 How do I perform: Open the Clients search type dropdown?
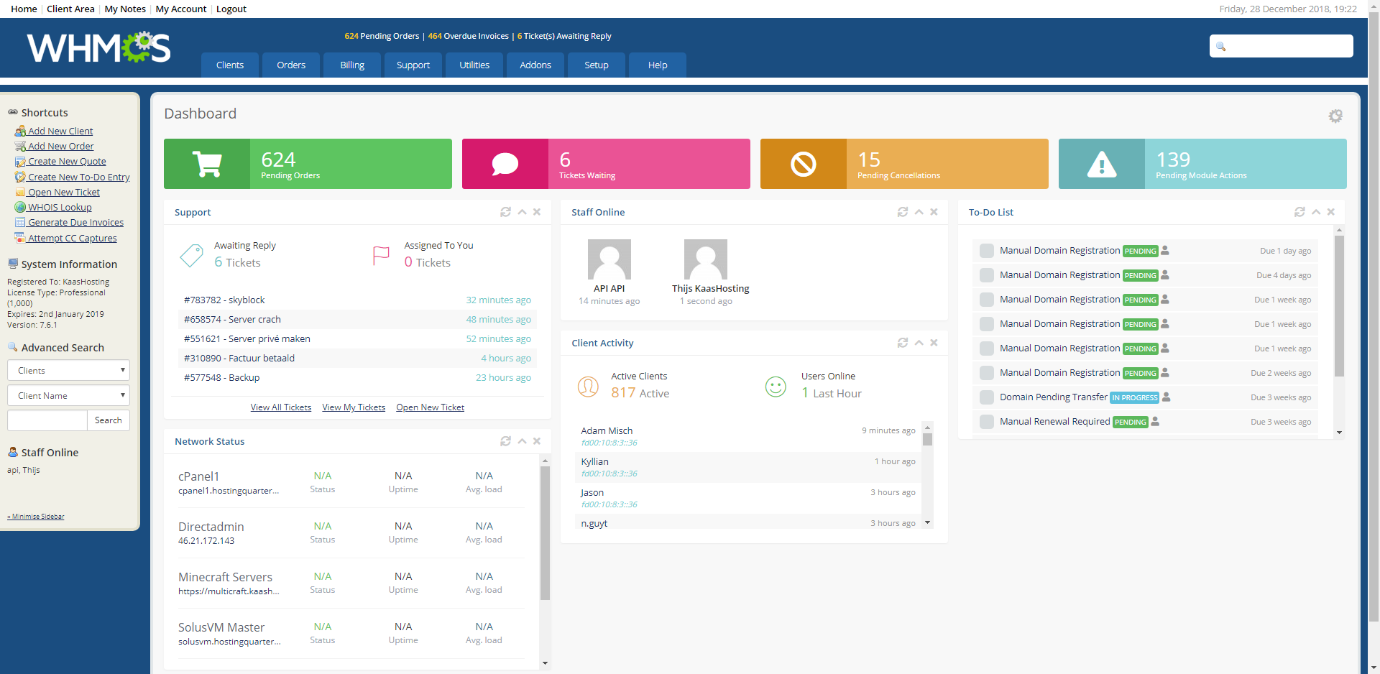point(68,371)
